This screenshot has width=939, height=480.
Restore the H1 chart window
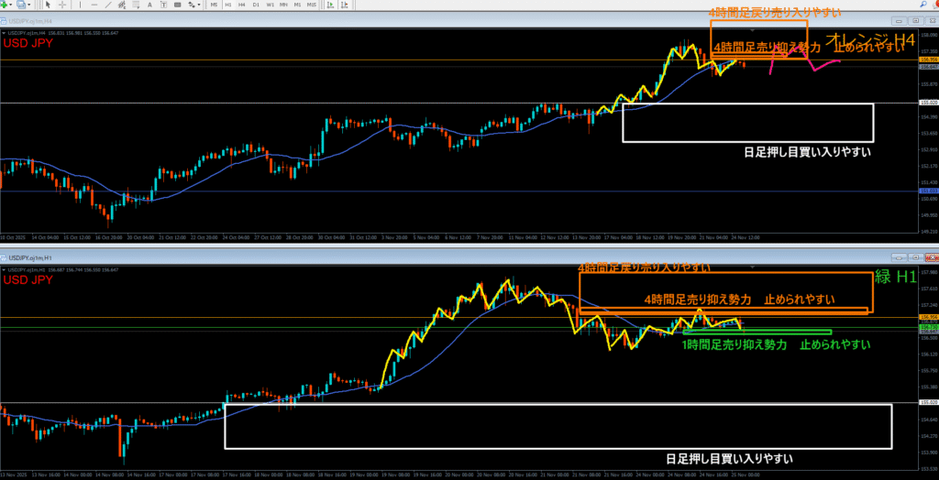tap(914, 256)
